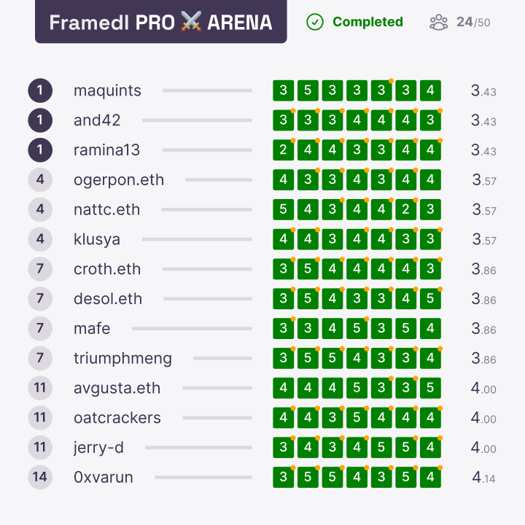Viewport: 525px width, 525px height.
Task: Open the Framedl PRO ARENA title banner
Action: coord(160,21)
